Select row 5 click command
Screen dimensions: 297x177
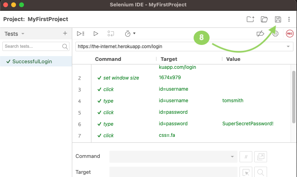[x=108, y=113]
